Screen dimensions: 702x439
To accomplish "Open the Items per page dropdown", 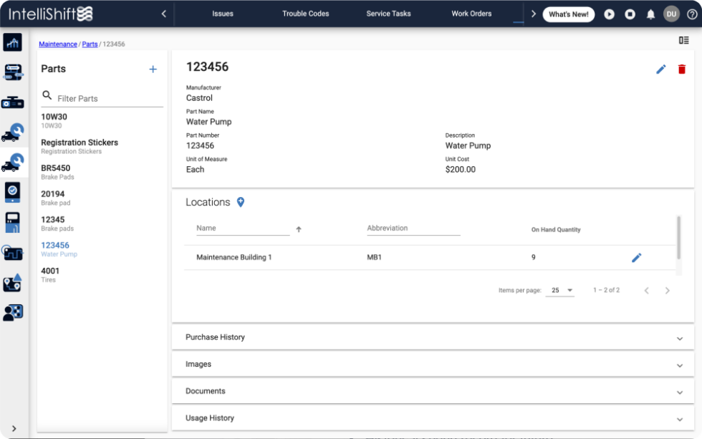I will pyautogui.click(x=560, y=290).
